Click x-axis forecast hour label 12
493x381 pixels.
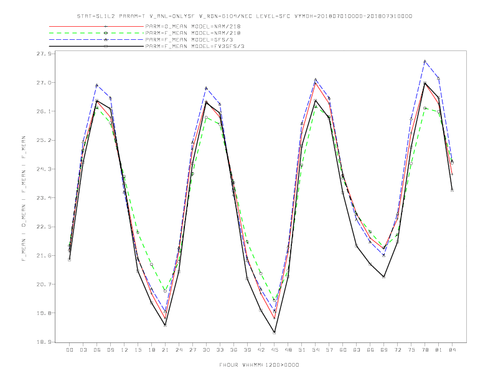pos(124,350)
